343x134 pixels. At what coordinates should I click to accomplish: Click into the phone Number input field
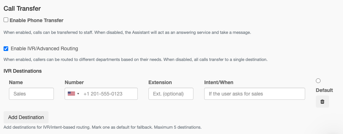click(101, 94)
